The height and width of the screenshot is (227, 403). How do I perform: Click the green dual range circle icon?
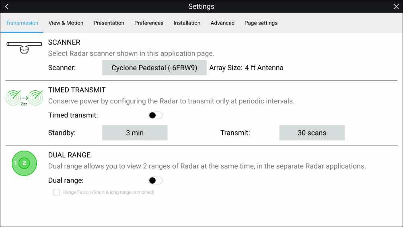pyautogui.click(x=24, y=163)
